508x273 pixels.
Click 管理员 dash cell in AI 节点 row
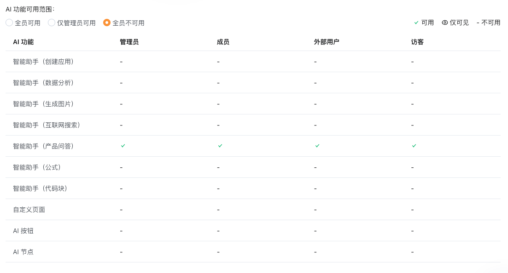coord(121,252)
